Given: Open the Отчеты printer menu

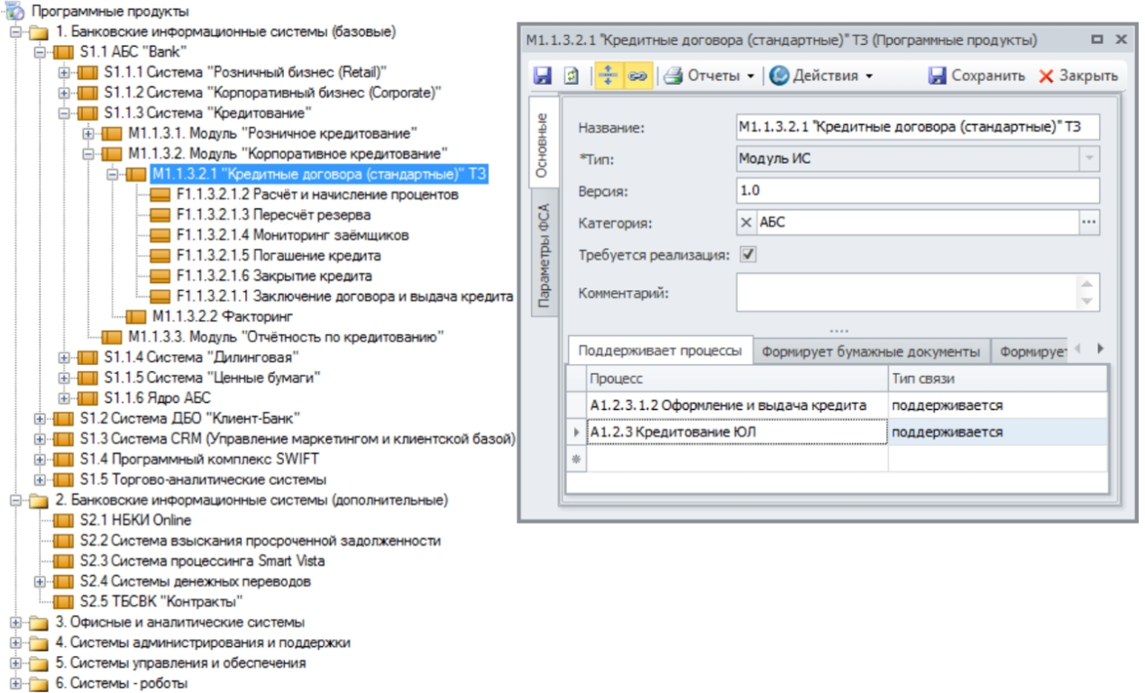Looking at the screenshot, I should tap(709, 77).
